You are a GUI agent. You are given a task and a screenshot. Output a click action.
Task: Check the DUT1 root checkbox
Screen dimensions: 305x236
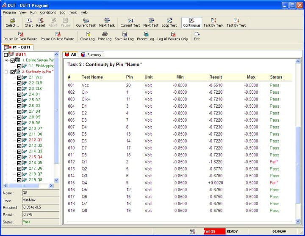click(6, 55)
